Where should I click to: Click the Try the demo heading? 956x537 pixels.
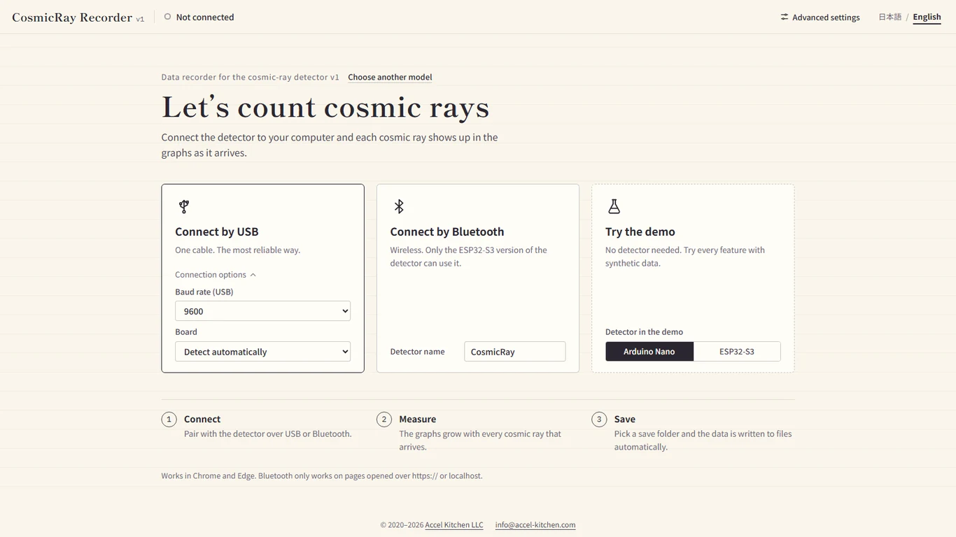click(x=640, y=231)
